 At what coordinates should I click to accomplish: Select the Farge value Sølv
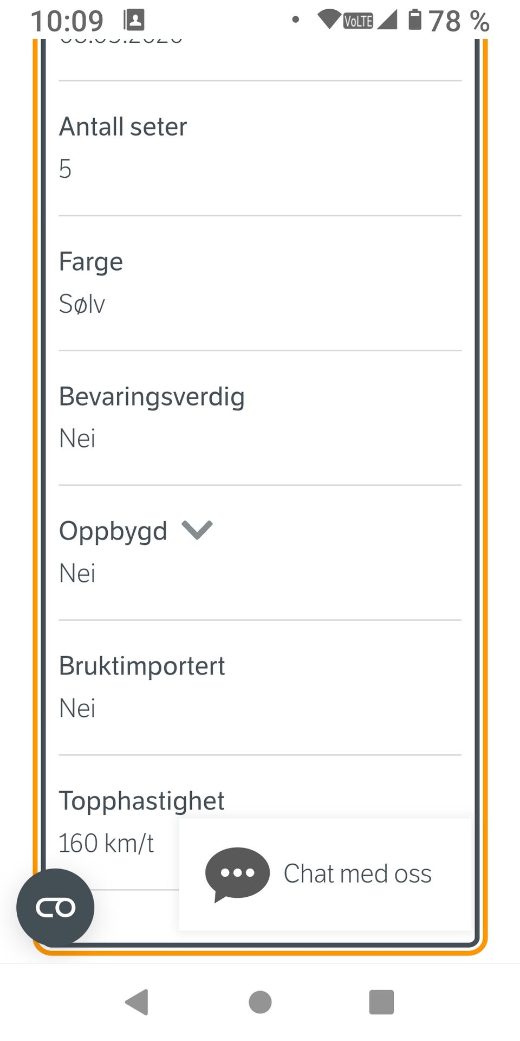pyautogui.click(x=82, y=304)
